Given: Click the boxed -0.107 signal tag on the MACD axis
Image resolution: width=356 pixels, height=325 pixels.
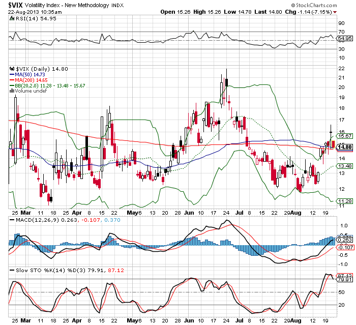Looking at the screenshot, I should (345, 247).
